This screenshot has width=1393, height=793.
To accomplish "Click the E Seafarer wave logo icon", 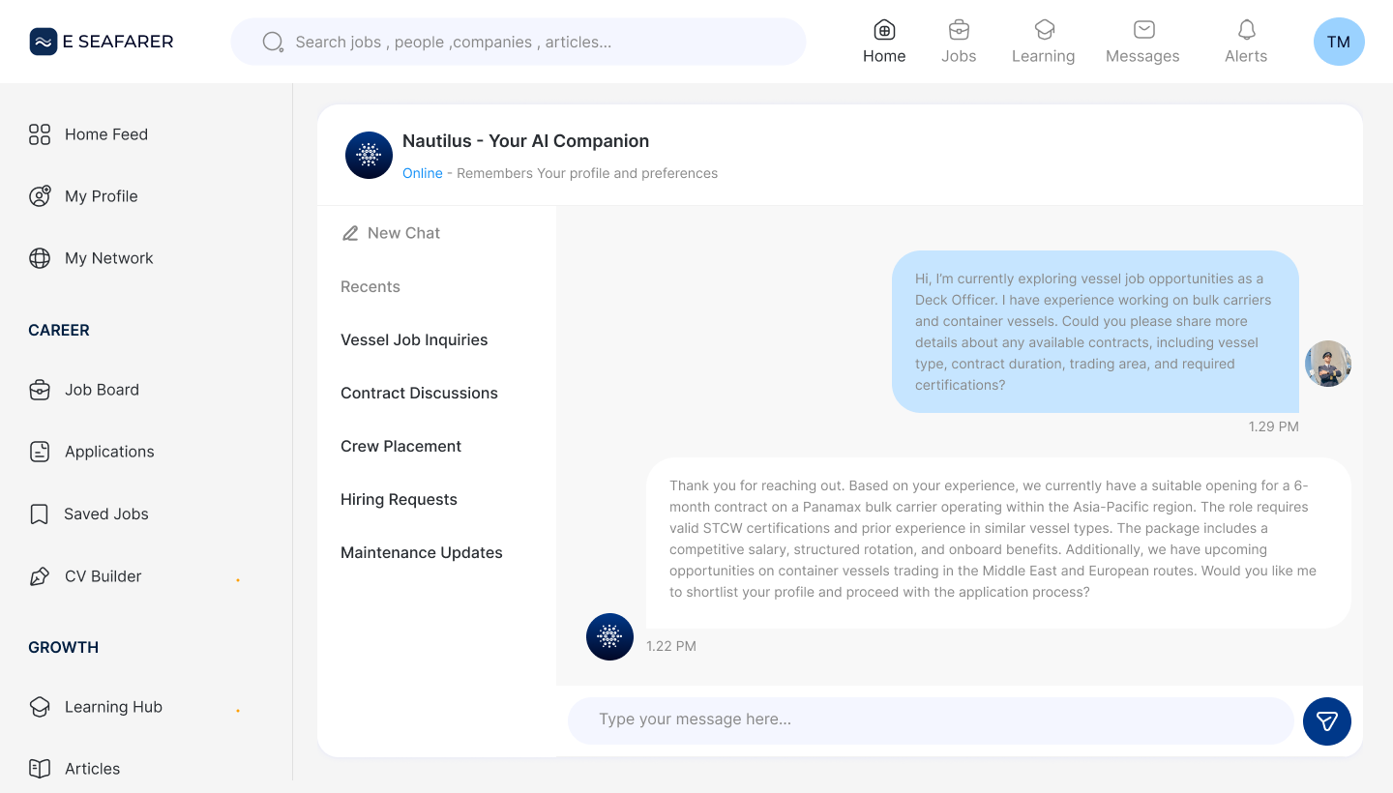I will [x=44, y=42].
